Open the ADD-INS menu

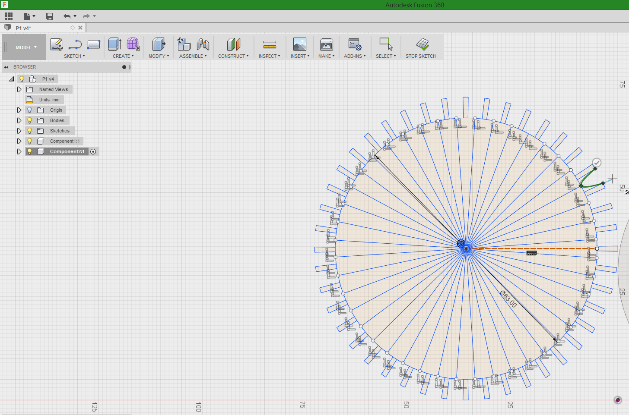tap(355, 56)
